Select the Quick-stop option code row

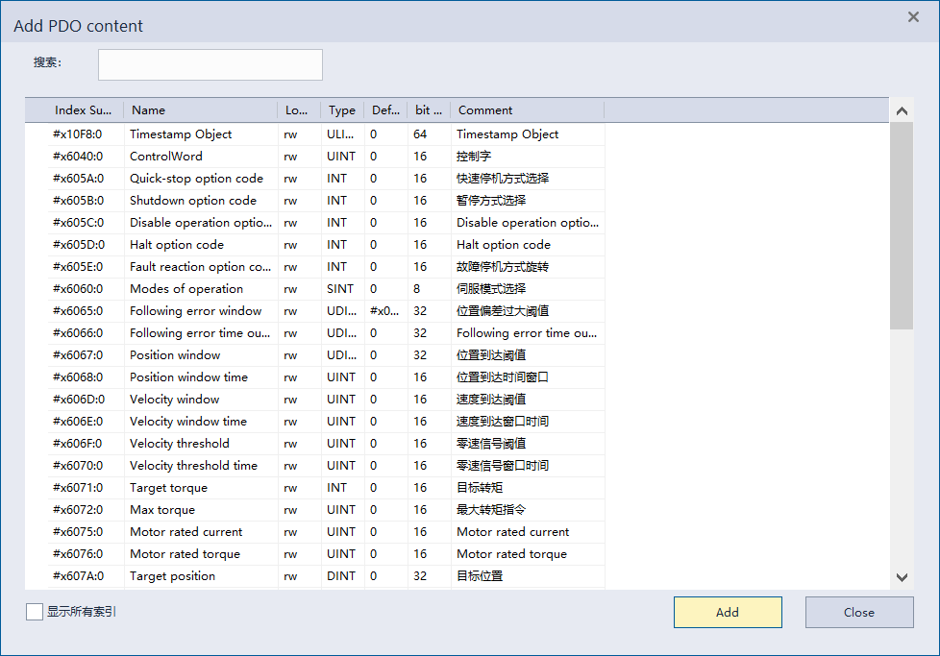coord(196,179)
